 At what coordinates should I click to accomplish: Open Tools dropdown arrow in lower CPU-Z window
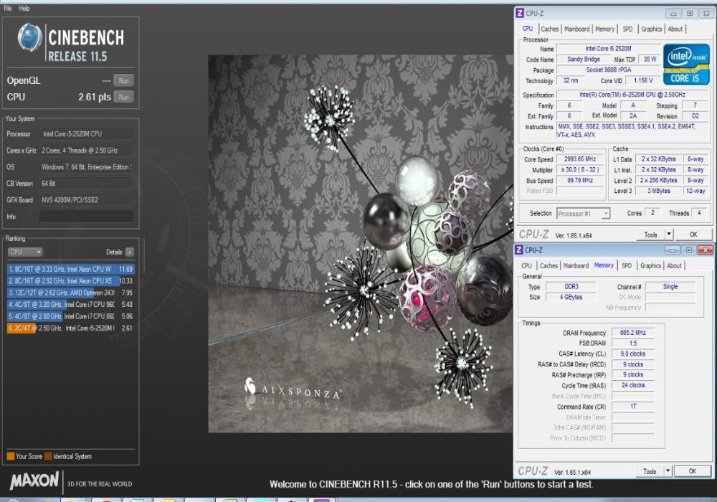(668, 471)
